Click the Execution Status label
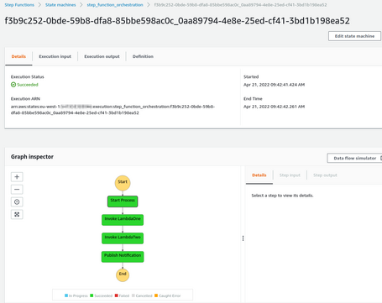The height and width of the screenshot is (303, 382). [28, 77]
